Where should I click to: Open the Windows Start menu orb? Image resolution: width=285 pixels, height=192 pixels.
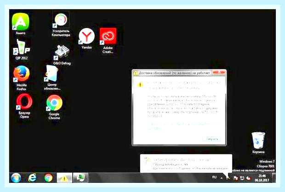pyautogui.click(x=16, y=178)
